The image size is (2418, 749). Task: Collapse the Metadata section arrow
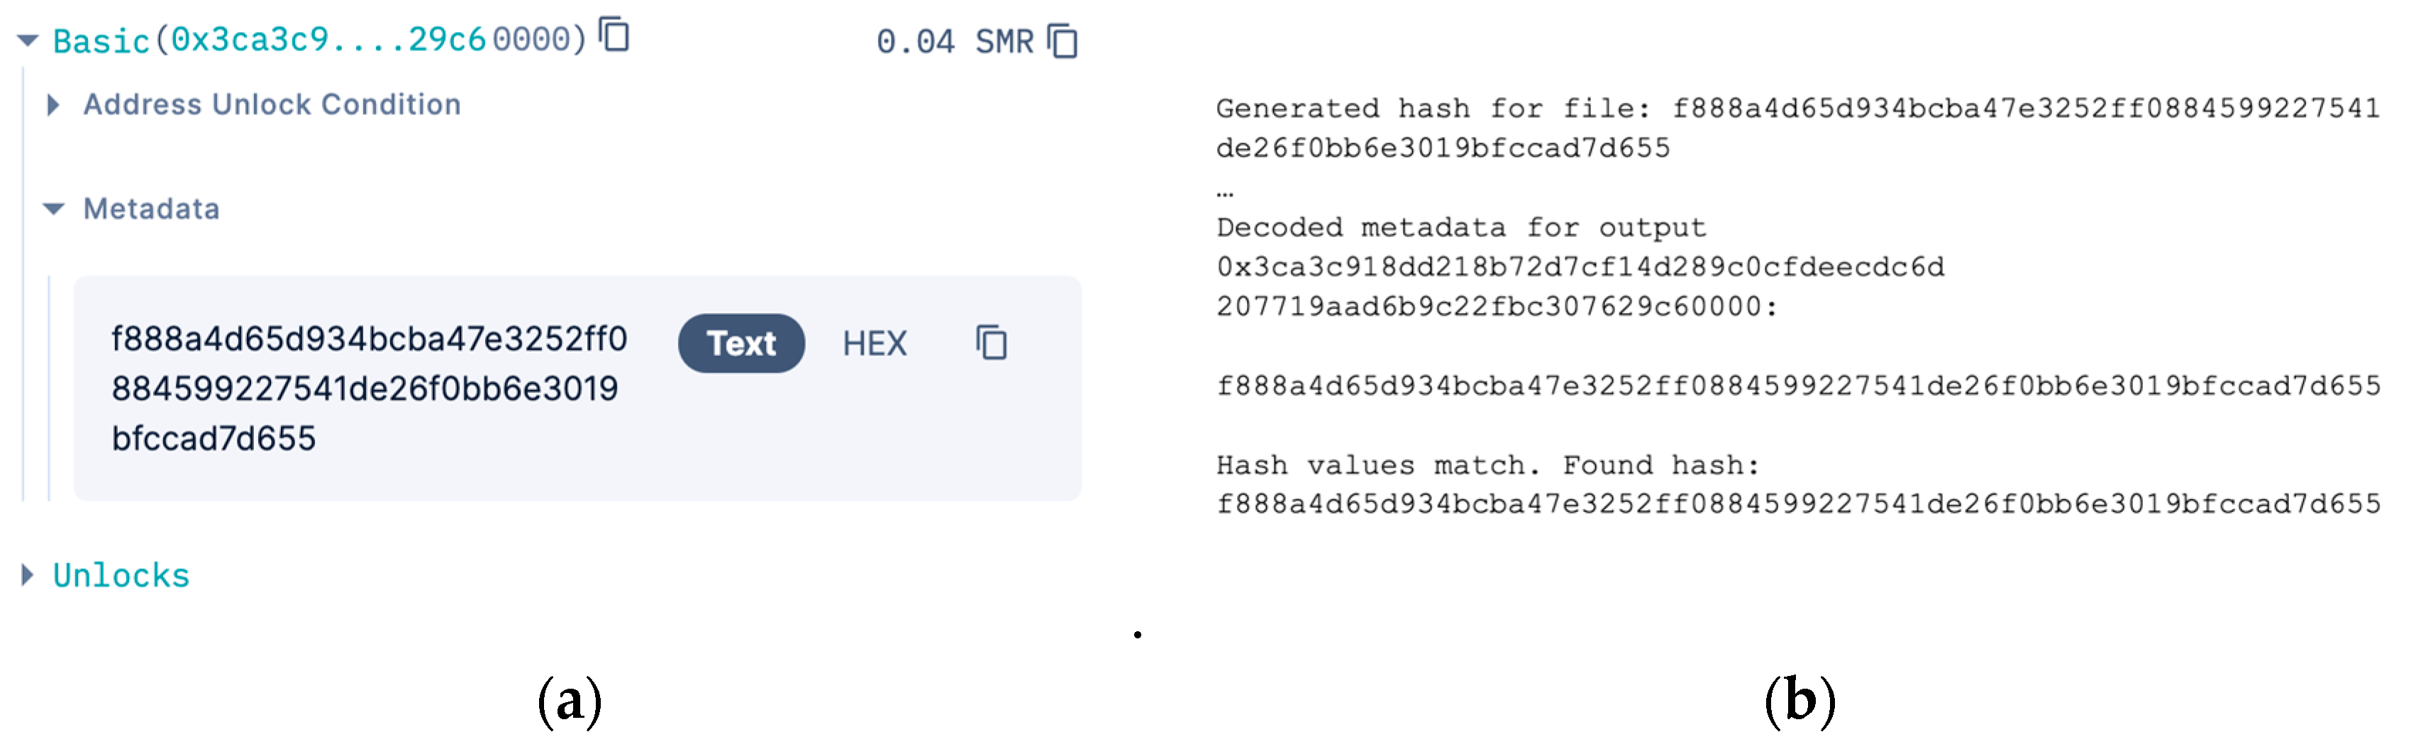pyautogui.click(x=55, y=209)
